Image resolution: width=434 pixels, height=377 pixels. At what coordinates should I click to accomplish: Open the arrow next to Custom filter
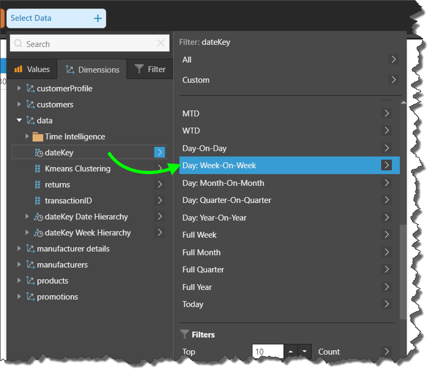point(393,80)
